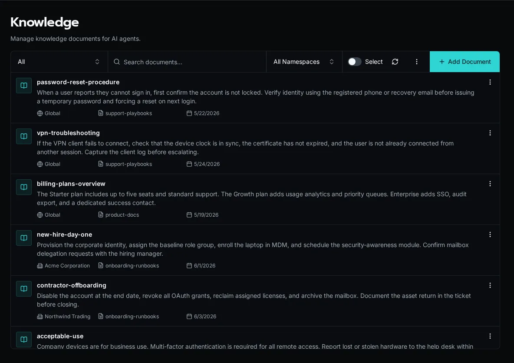This screenshot has height=363, width=514.
Task: Open options menu for new-hire-day-one
Action: click(490, 235)
